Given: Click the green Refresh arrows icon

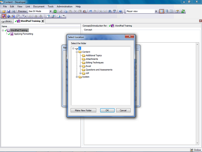Looking at the screenshot, I should [x=183, y=11].
